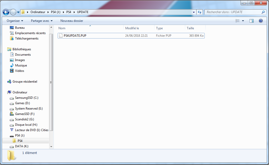Click the Back navigation arrow button
Screen dimensions: 269x165
[x=6, y=12]
